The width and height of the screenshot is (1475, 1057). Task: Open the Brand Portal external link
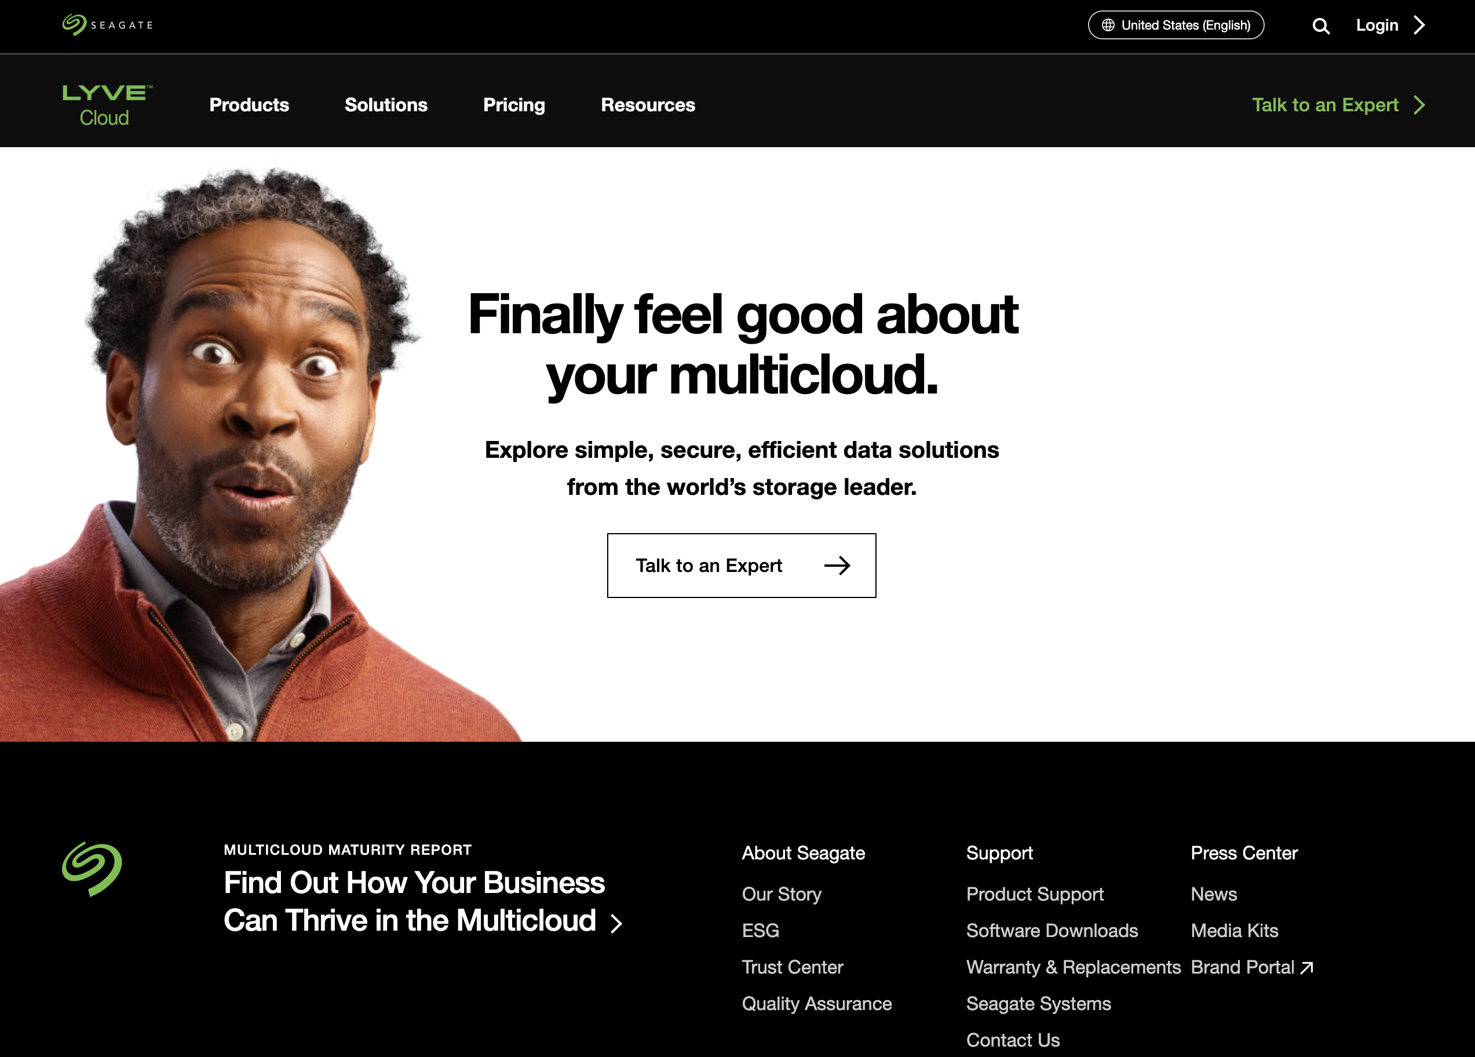click(1252, 967)
